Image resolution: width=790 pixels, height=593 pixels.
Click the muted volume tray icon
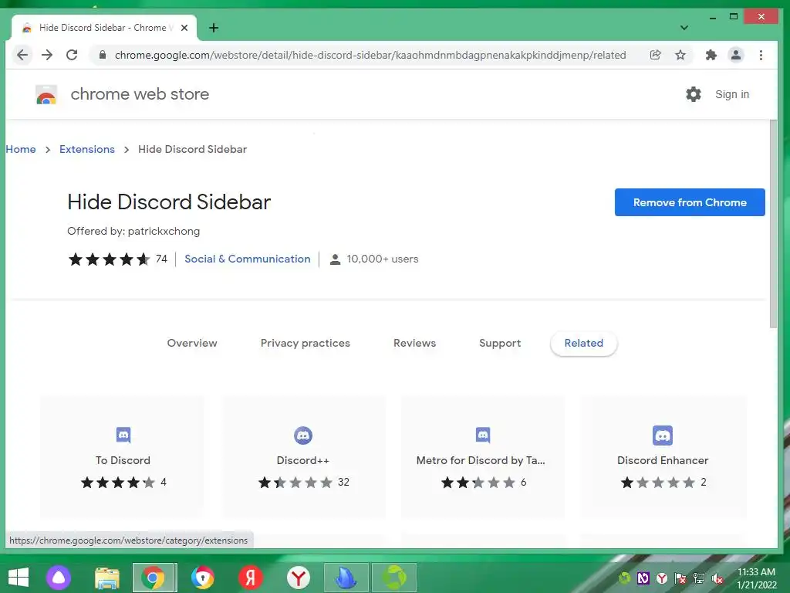pyautogui.click(x=717, y=578)
